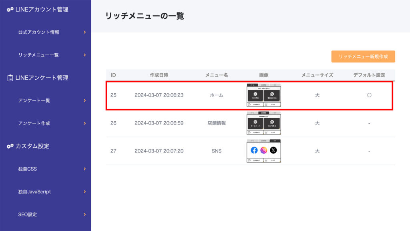Open リッチメニュー一覧 in sidebar

point(38,55)
